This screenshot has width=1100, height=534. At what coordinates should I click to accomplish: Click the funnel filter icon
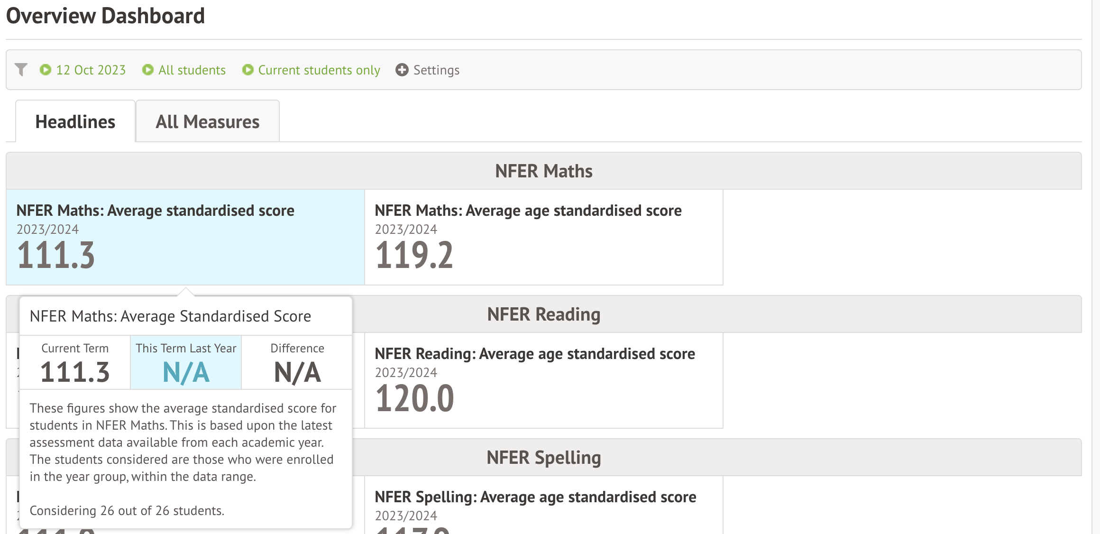(21, 70)
